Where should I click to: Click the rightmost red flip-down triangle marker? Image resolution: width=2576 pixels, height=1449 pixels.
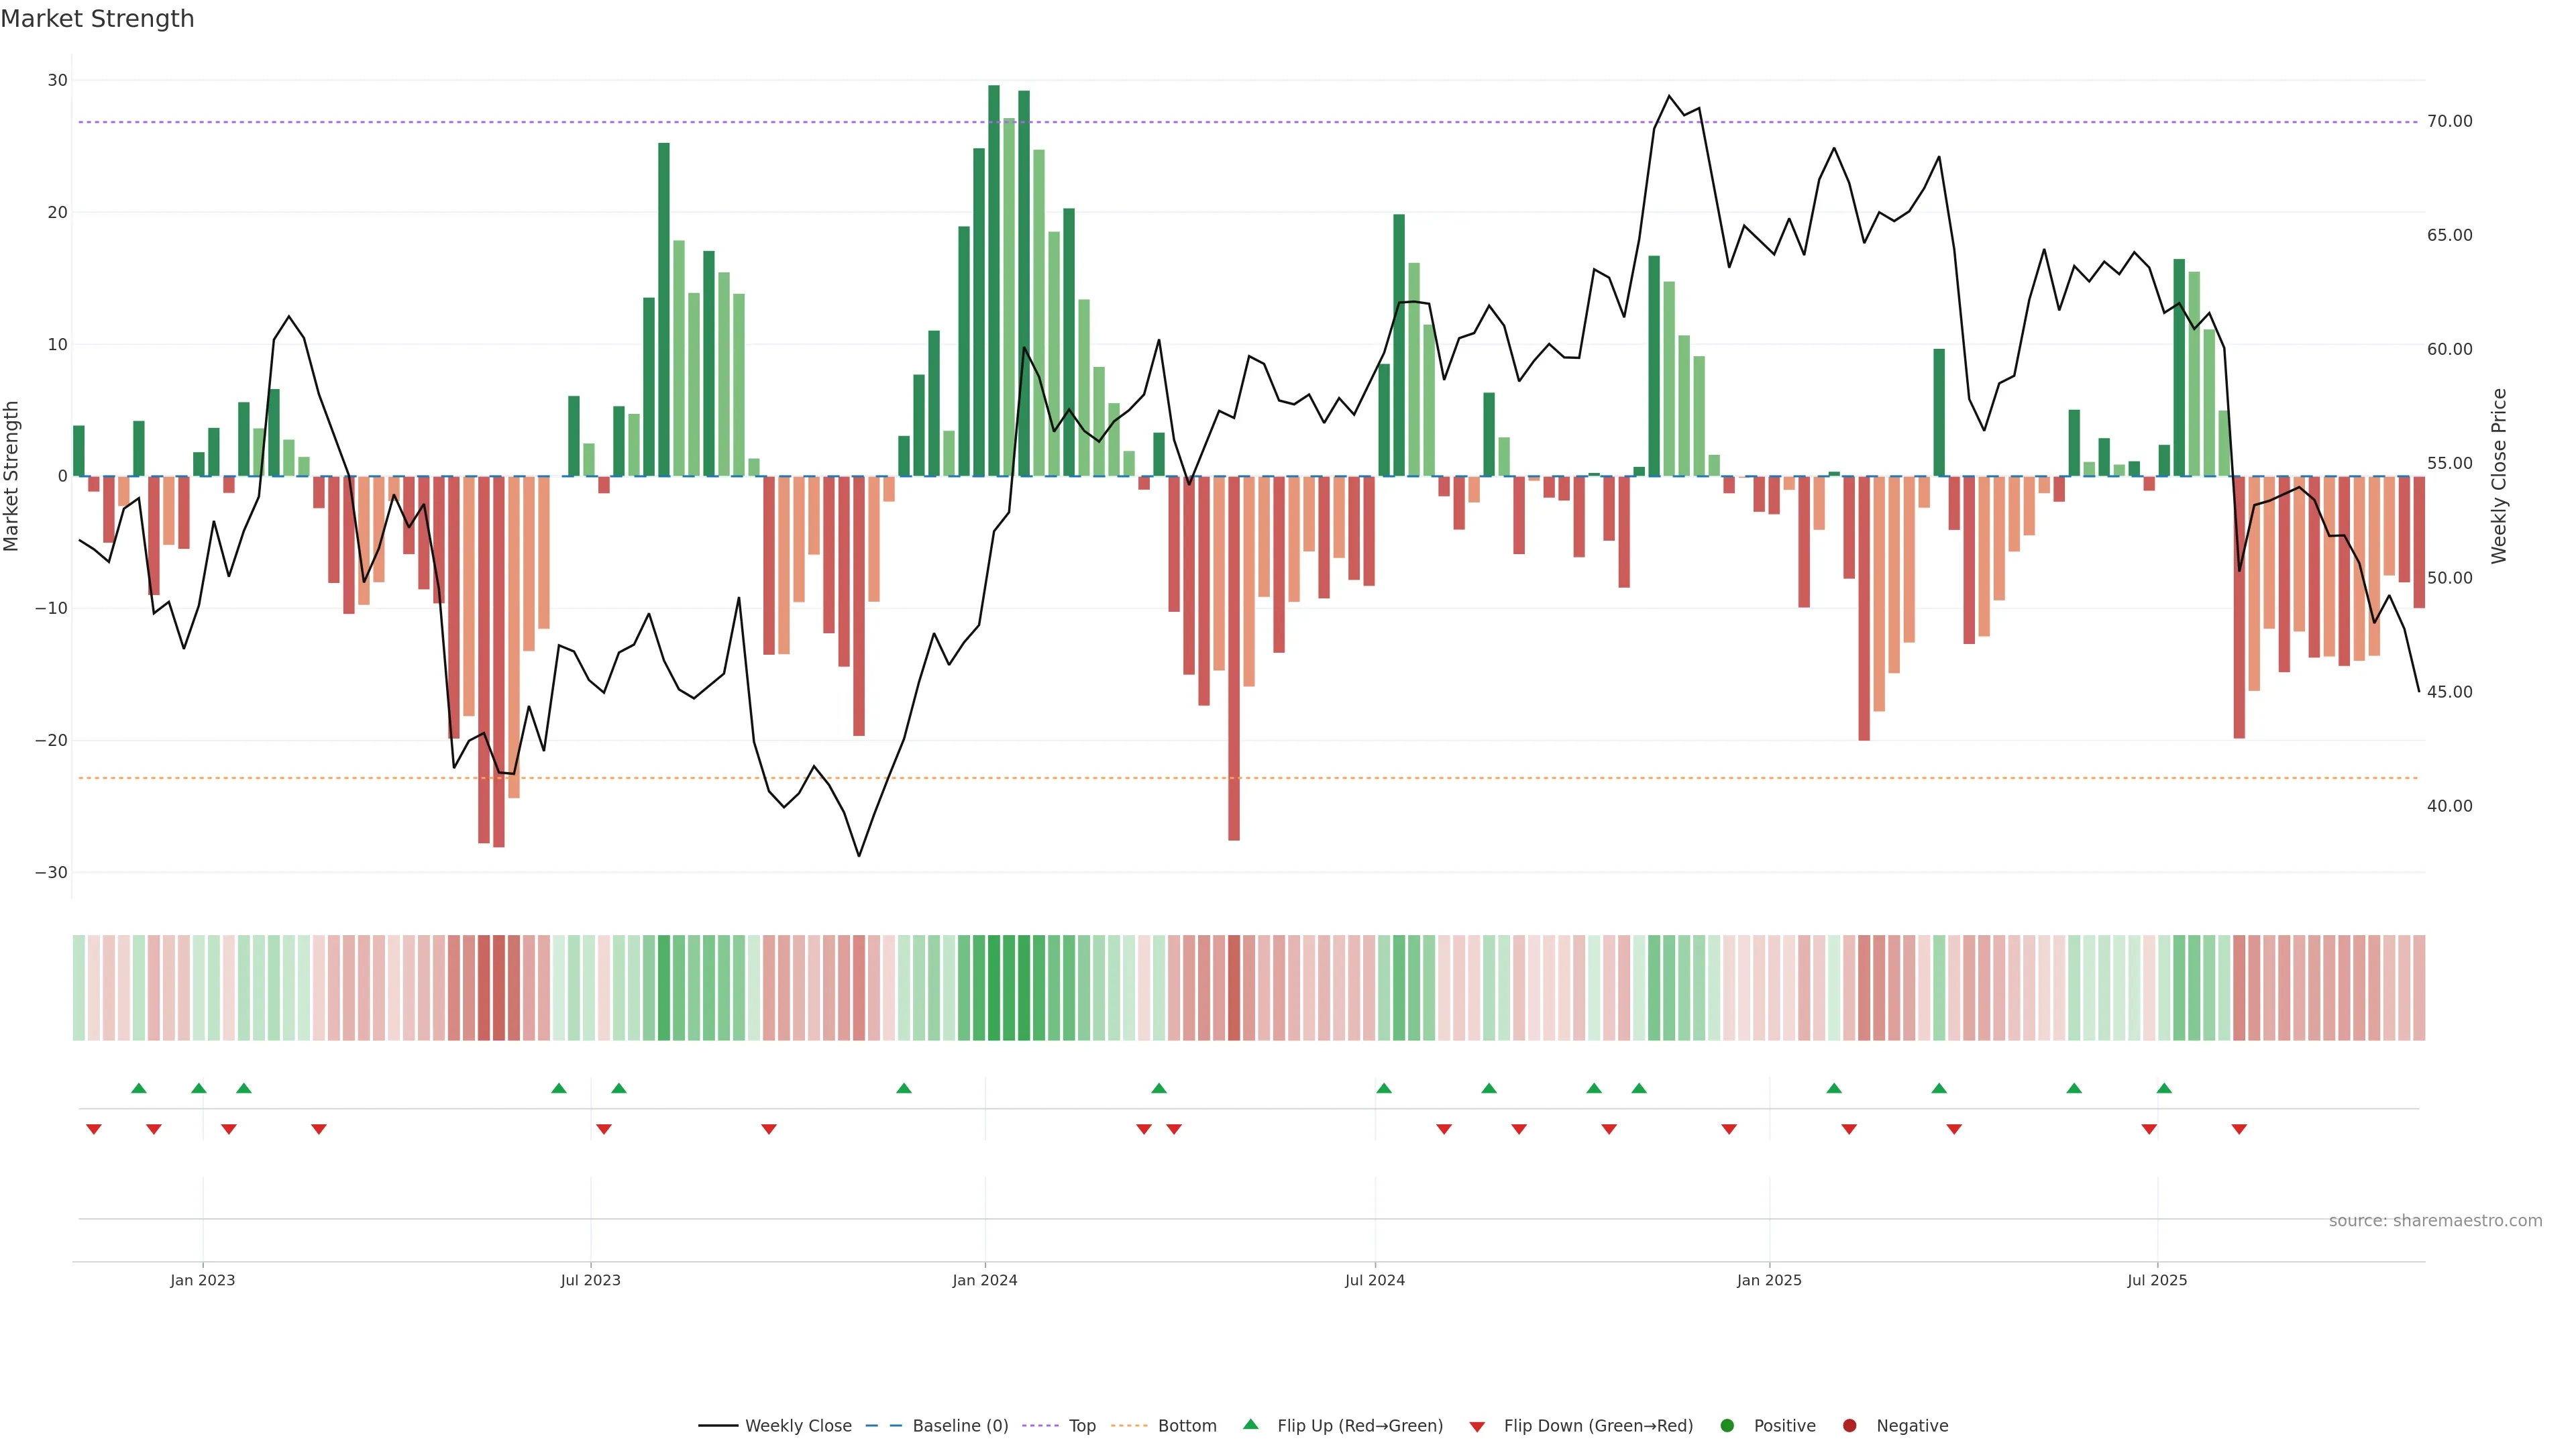tap(2239, 1129)
